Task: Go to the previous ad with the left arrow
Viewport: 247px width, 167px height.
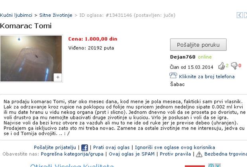Action: 240,15
